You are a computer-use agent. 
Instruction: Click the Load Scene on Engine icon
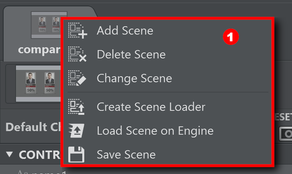tap(77, 131)
